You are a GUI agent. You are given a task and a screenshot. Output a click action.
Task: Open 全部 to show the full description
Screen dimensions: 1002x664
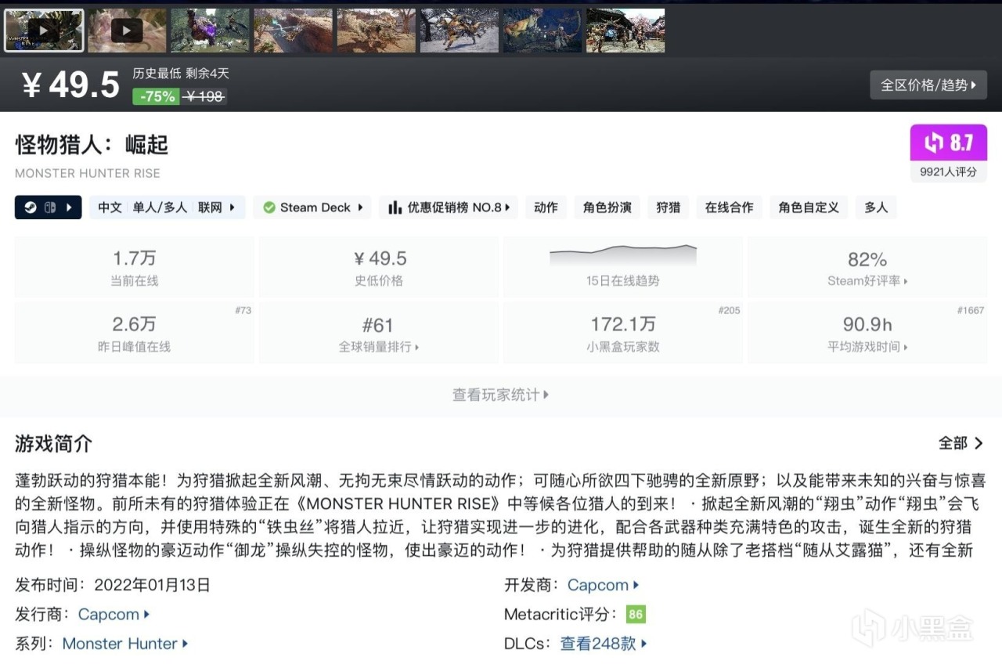961,443
